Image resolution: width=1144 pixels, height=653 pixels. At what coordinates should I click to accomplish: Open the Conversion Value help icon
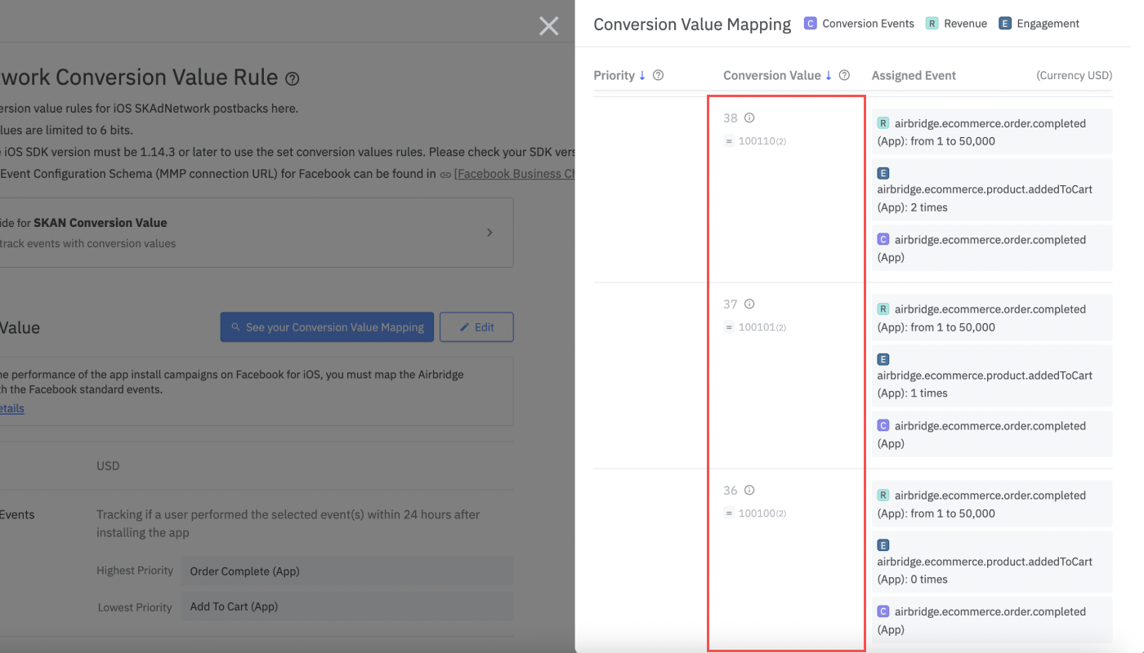pyautogui.click(x=845, y=75)
